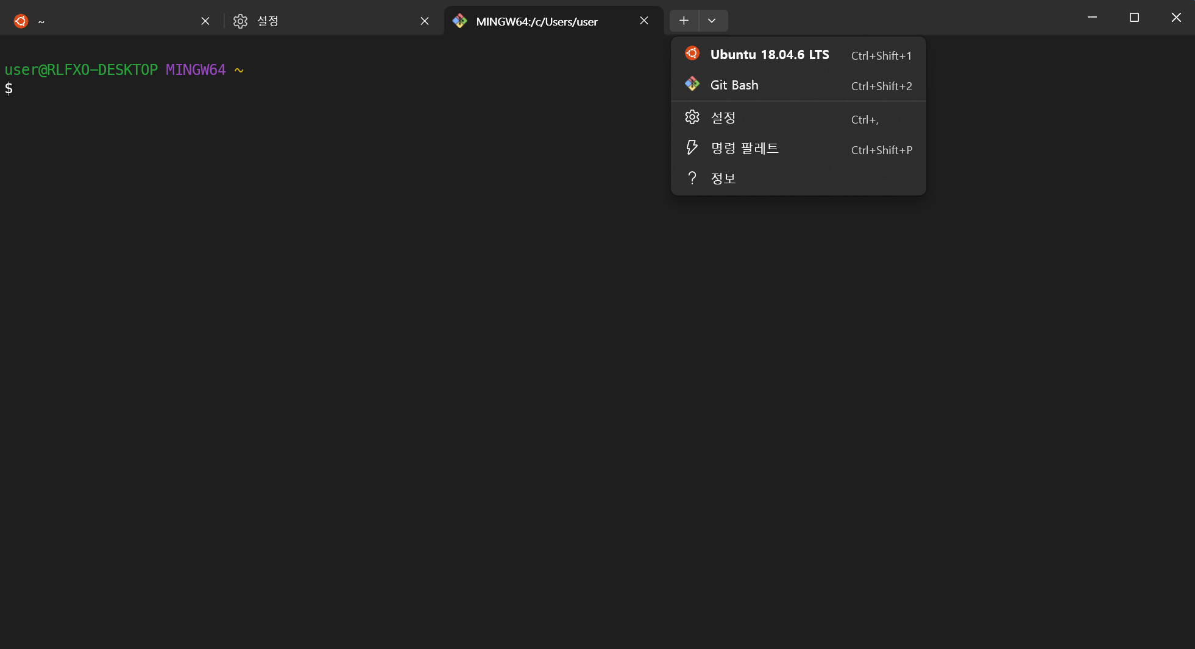Click the MINGW64 text in prompt
This screenshot has height=649, width=1195.
[196, 70]
